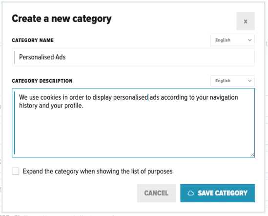The width and height of the screenshot is (268, 216).
Task: Click the 'Create a new category' heading
Action: pos(62,19)
